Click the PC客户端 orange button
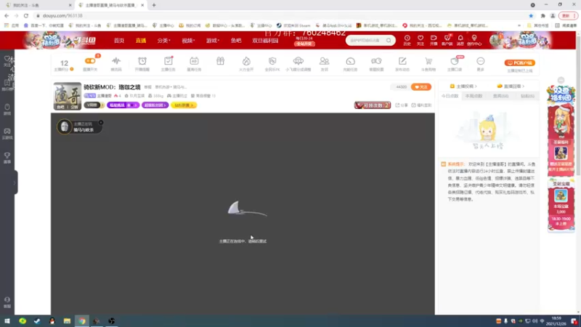Screen dimensions: 581x327 coord(520,62)
